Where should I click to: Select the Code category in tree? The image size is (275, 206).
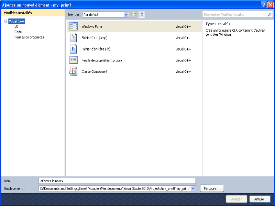coord(18,32)
